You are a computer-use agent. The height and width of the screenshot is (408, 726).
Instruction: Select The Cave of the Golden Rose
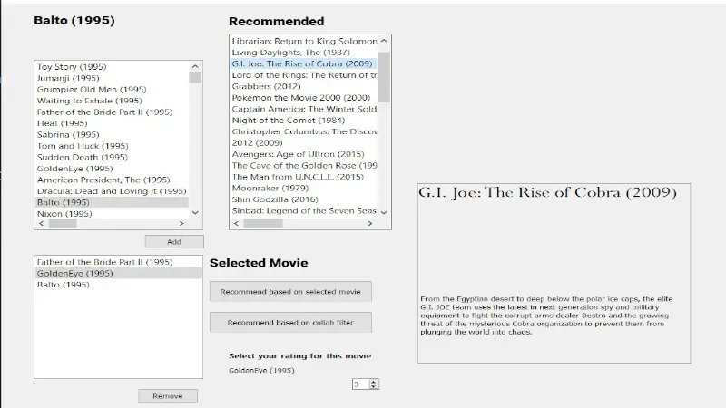pyautogui.click(x=304, y=166)
